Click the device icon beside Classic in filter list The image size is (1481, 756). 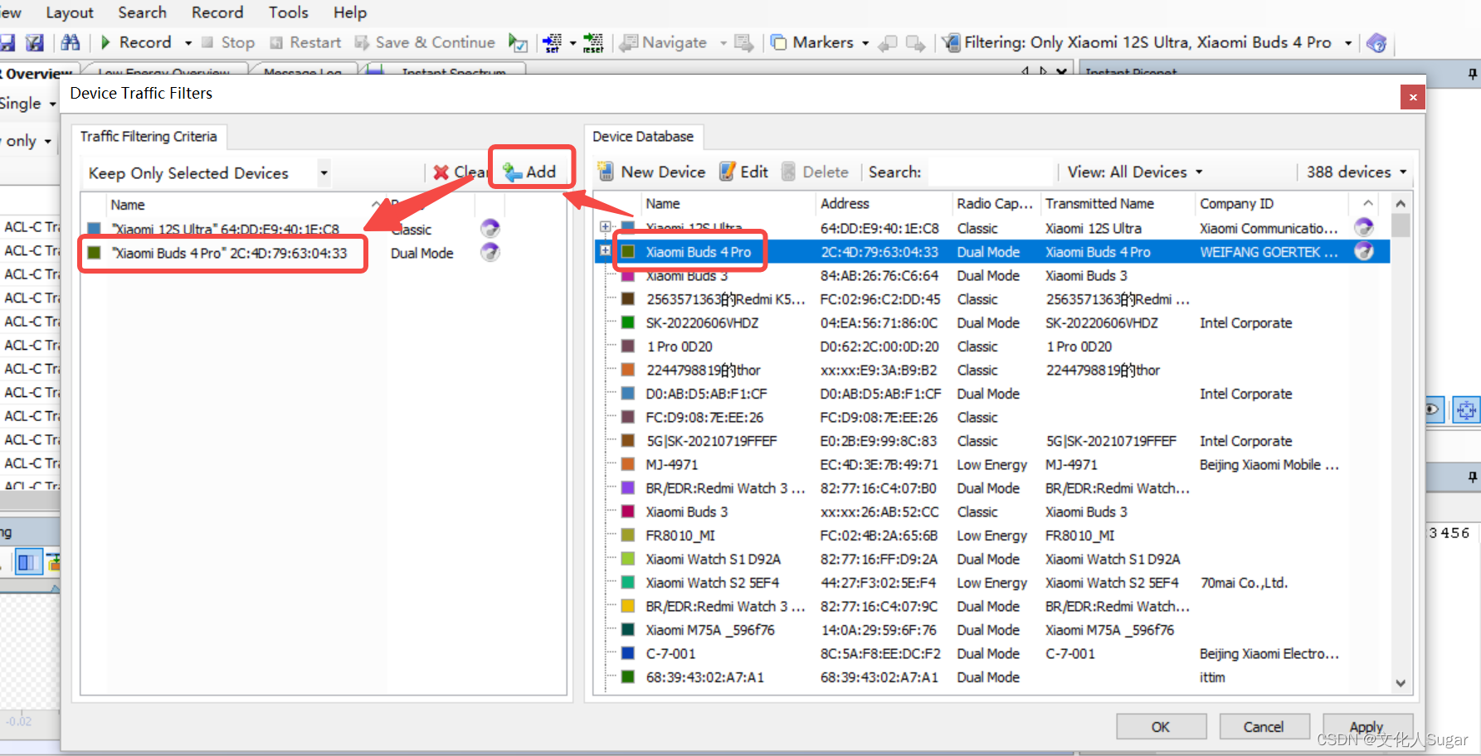490,229
